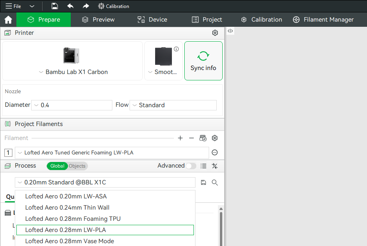Open the nozzle Flow dropdown
This screenshot has height=246, width=367.
coord(173,105)
